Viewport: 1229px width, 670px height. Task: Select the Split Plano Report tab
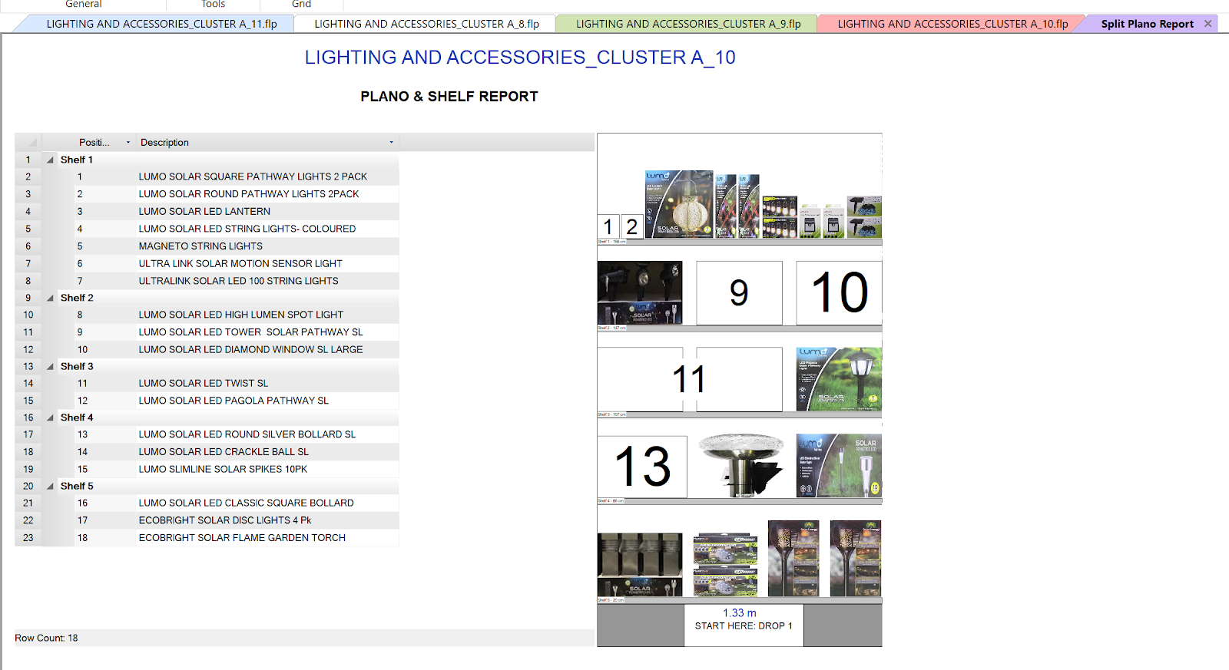pyautogui.click(x=1147, y=24)
